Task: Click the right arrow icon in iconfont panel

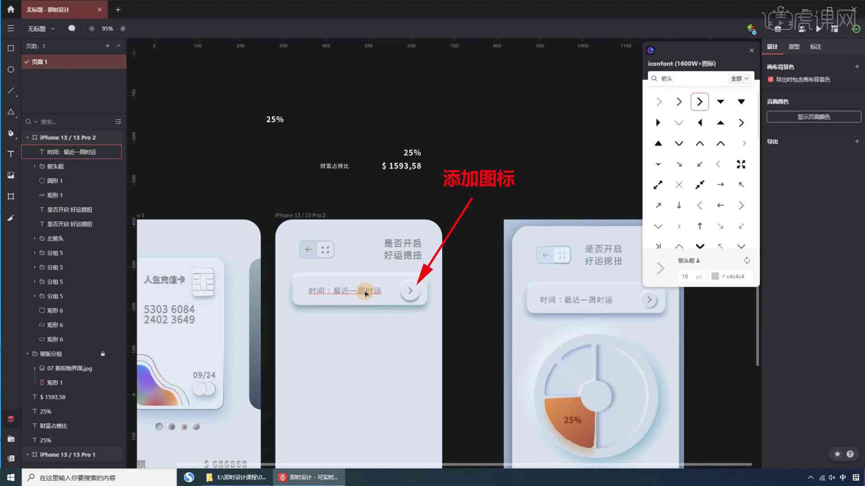Action: [699, 101]
